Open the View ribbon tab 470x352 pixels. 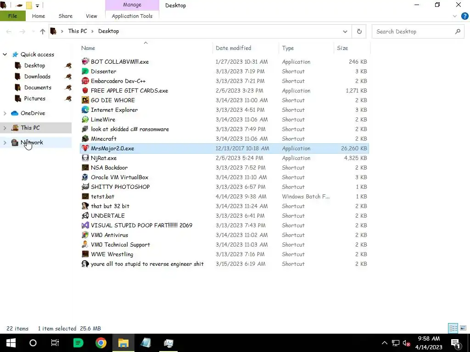coord(91,16)
